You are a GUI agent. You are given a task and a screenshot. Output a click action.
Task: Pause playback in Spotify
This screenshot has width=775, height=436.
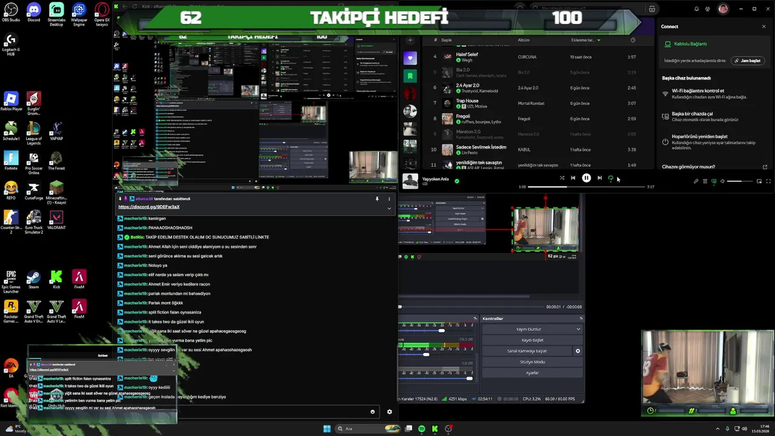tap(586, 178)
